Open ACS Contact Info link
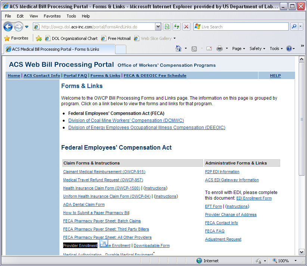 [42, 75]
